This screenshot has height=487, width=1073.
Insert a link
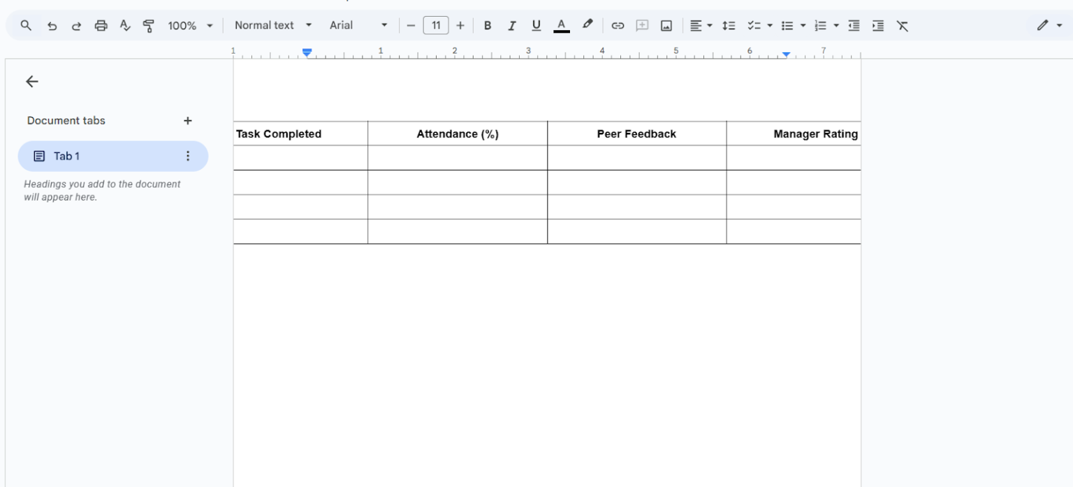pyautogui.click(x=618, y=25)
